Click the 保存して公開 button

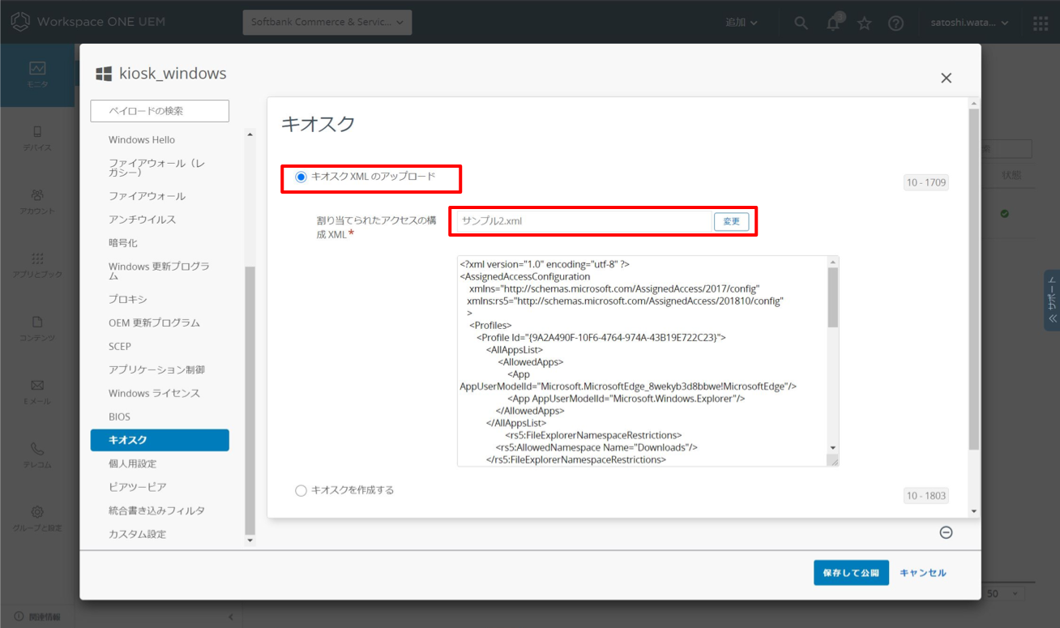click(x=851, y=572)
